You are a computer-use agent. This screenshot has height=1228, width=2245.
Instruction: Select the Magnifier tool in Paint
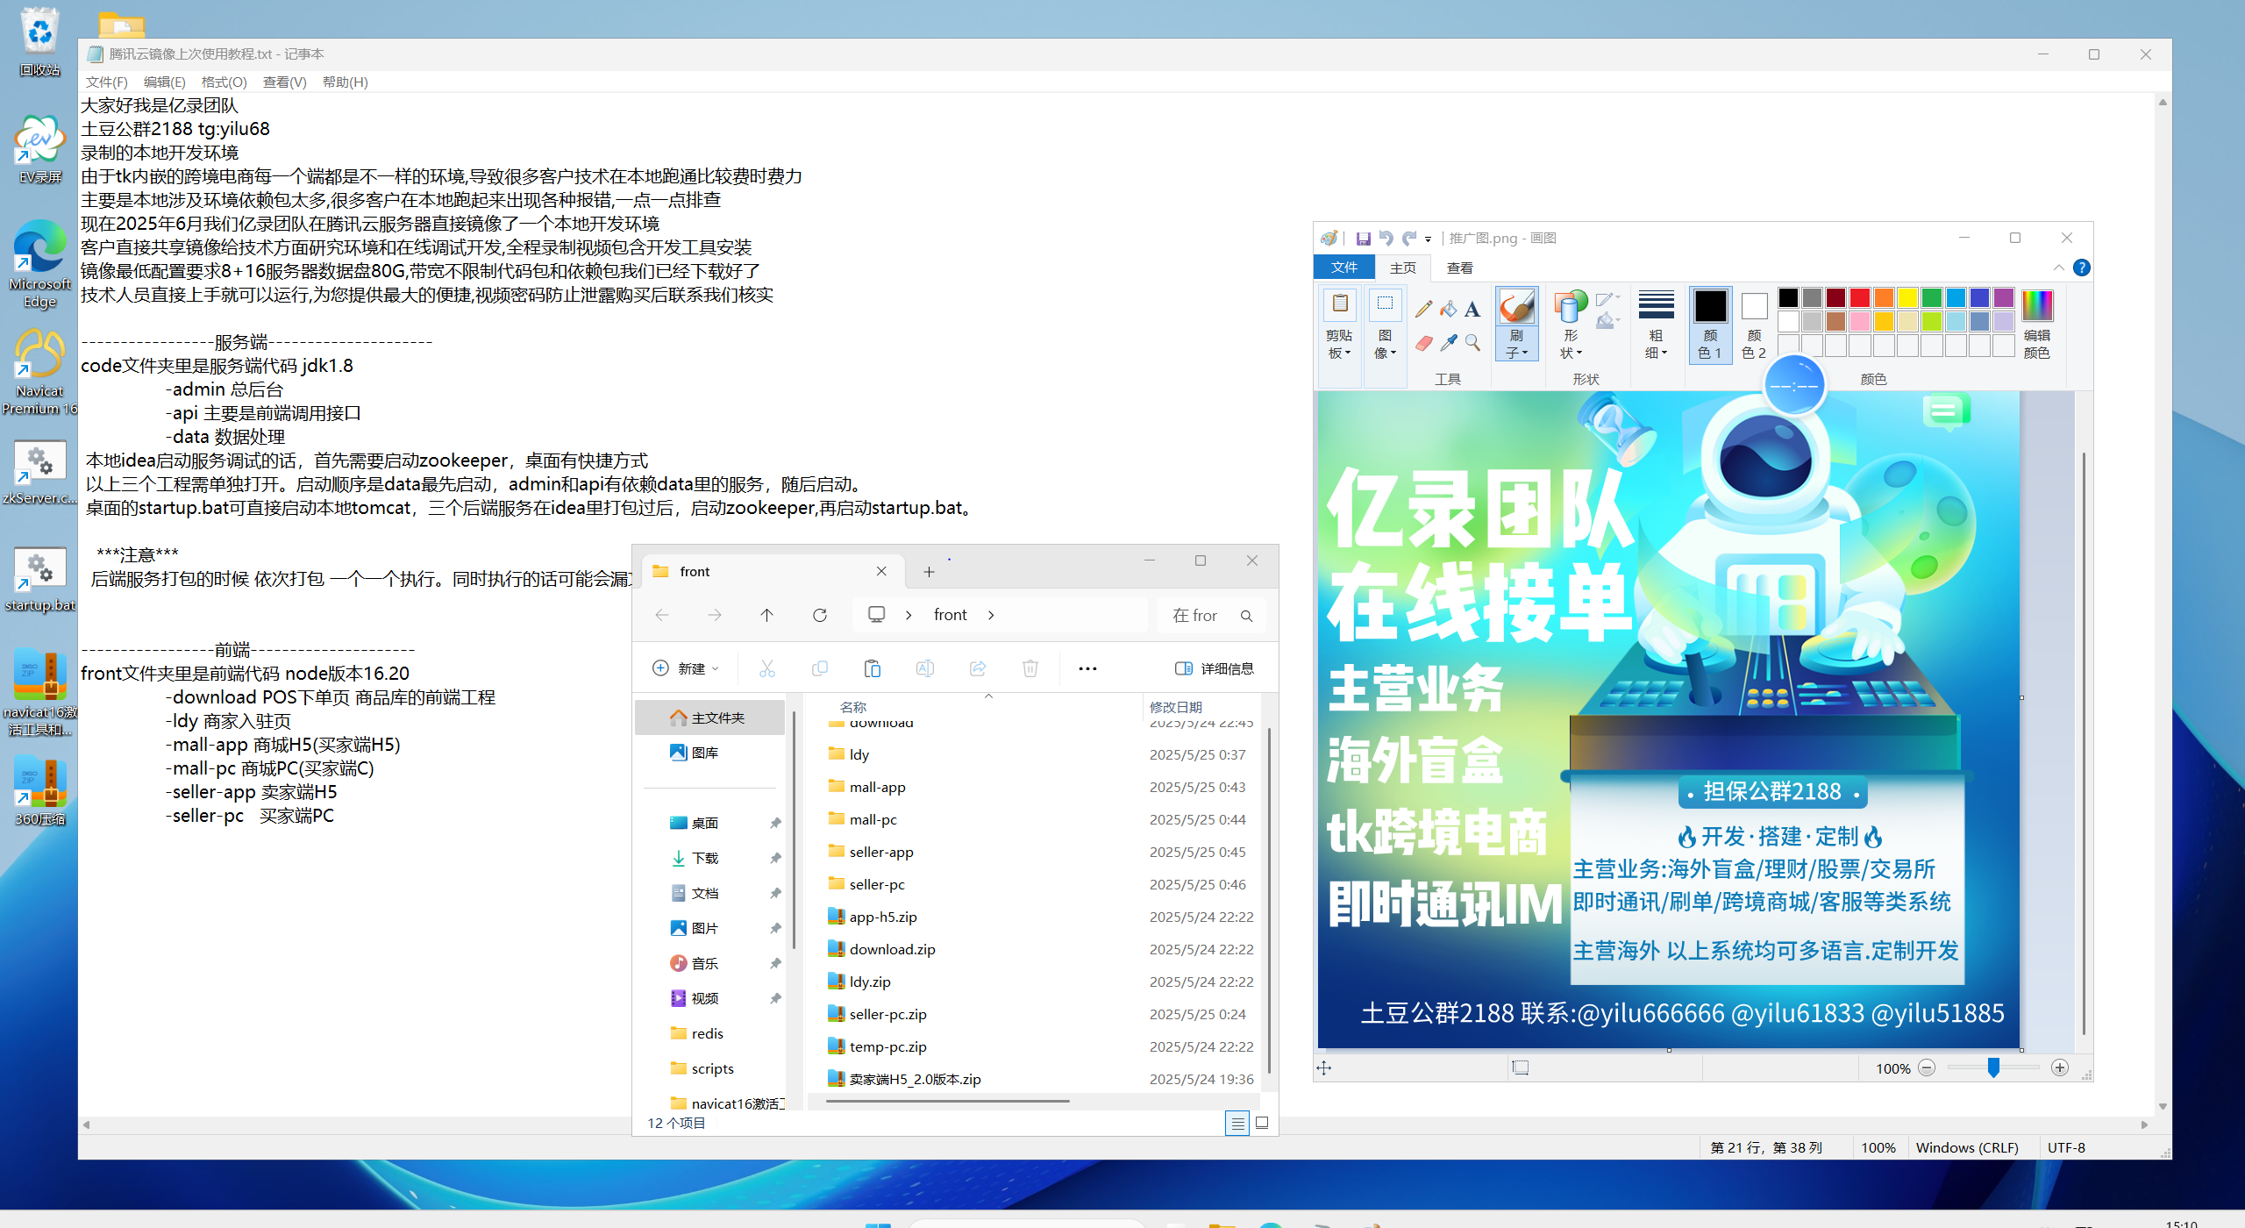tap(1472, 343)
